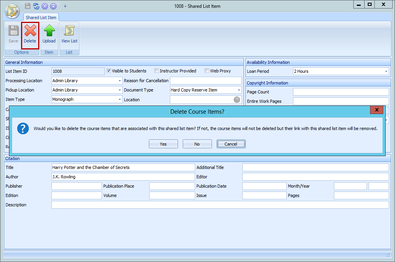395x262 pixels.
Task: Click the Save icon in Options group
Action: (13, 34)
